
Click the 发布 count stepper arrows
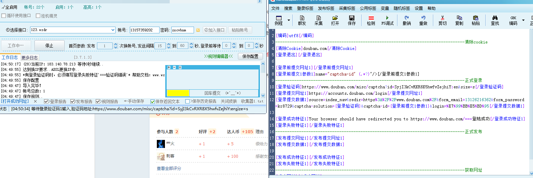(x=116, y=46)
